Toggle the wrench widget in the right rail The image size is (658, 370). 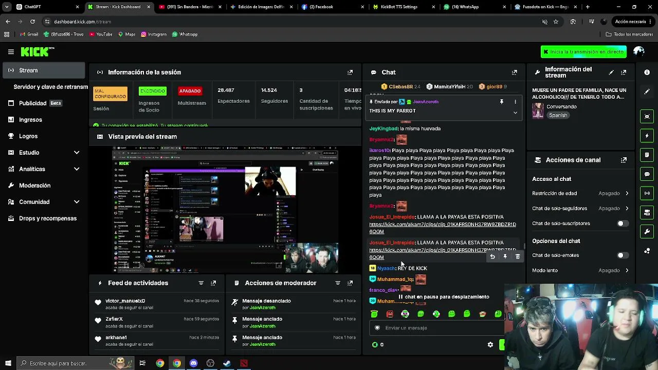[647, 232]
